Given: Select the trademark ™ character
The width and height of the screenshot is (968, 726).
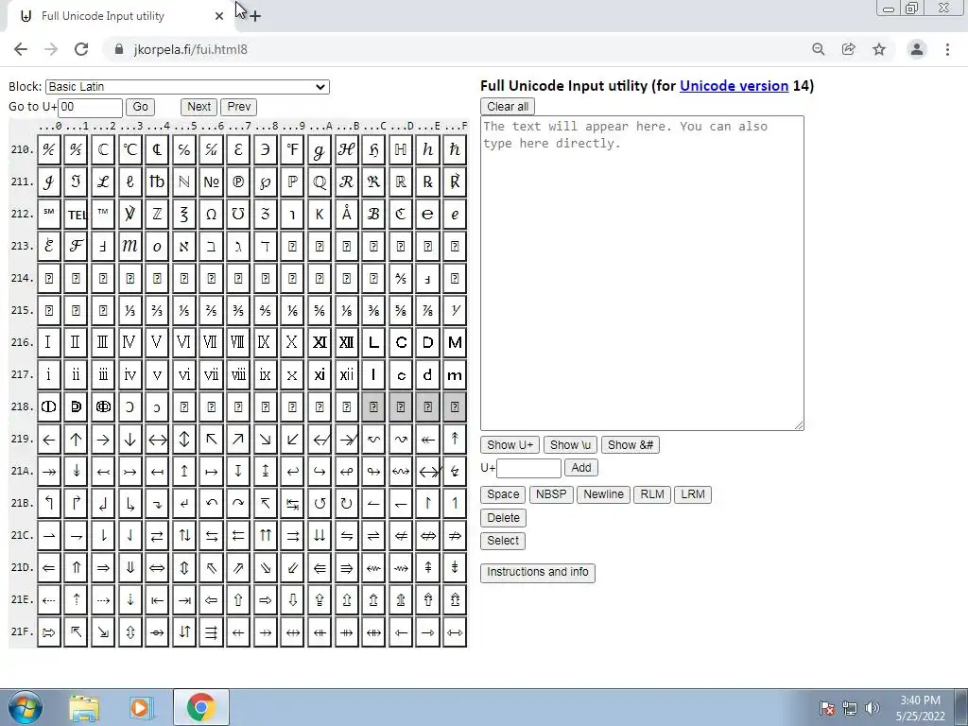Looking at the screenshot, I should point(103,215).
